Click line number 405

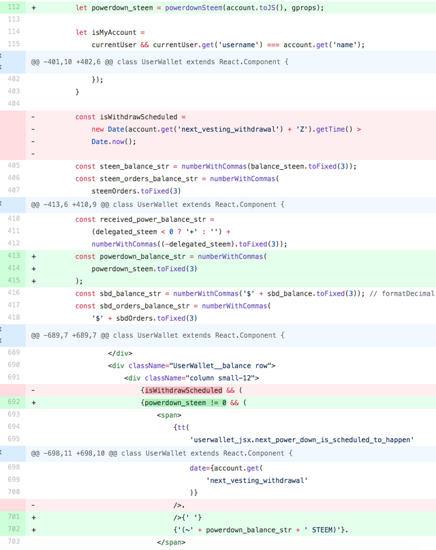click(x=13, y=166)
